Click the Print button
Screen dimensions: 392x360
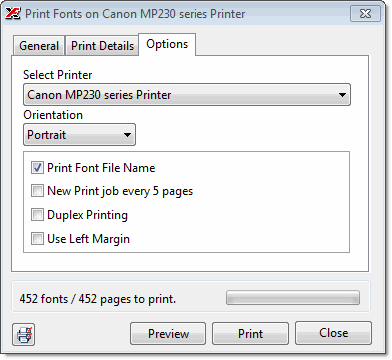point(250,333)
